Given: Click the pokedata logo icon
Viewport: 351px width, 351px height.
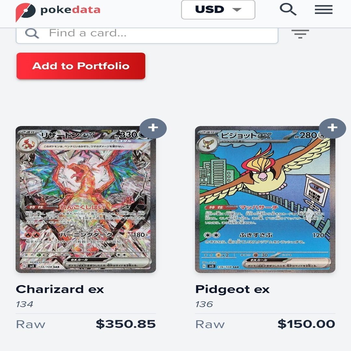Looking at the screenshot, I should coord(25,12).
